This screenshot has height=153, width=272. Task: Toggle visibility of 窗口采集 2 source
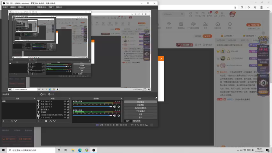point(65,109)
